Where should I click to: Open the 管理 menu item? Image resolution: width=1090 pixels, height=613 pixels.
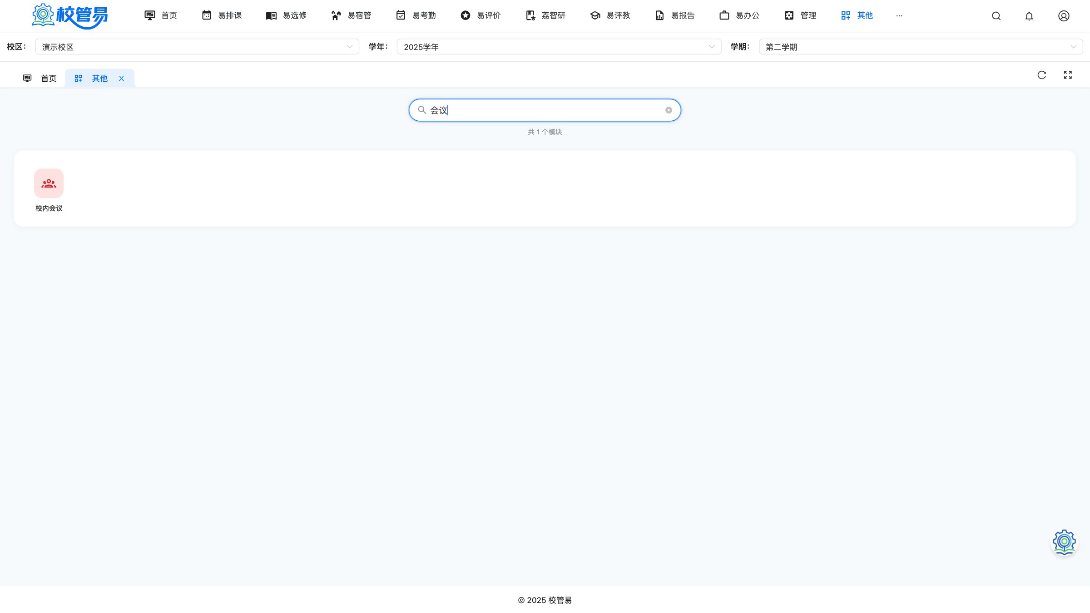(x=800, y=15)
